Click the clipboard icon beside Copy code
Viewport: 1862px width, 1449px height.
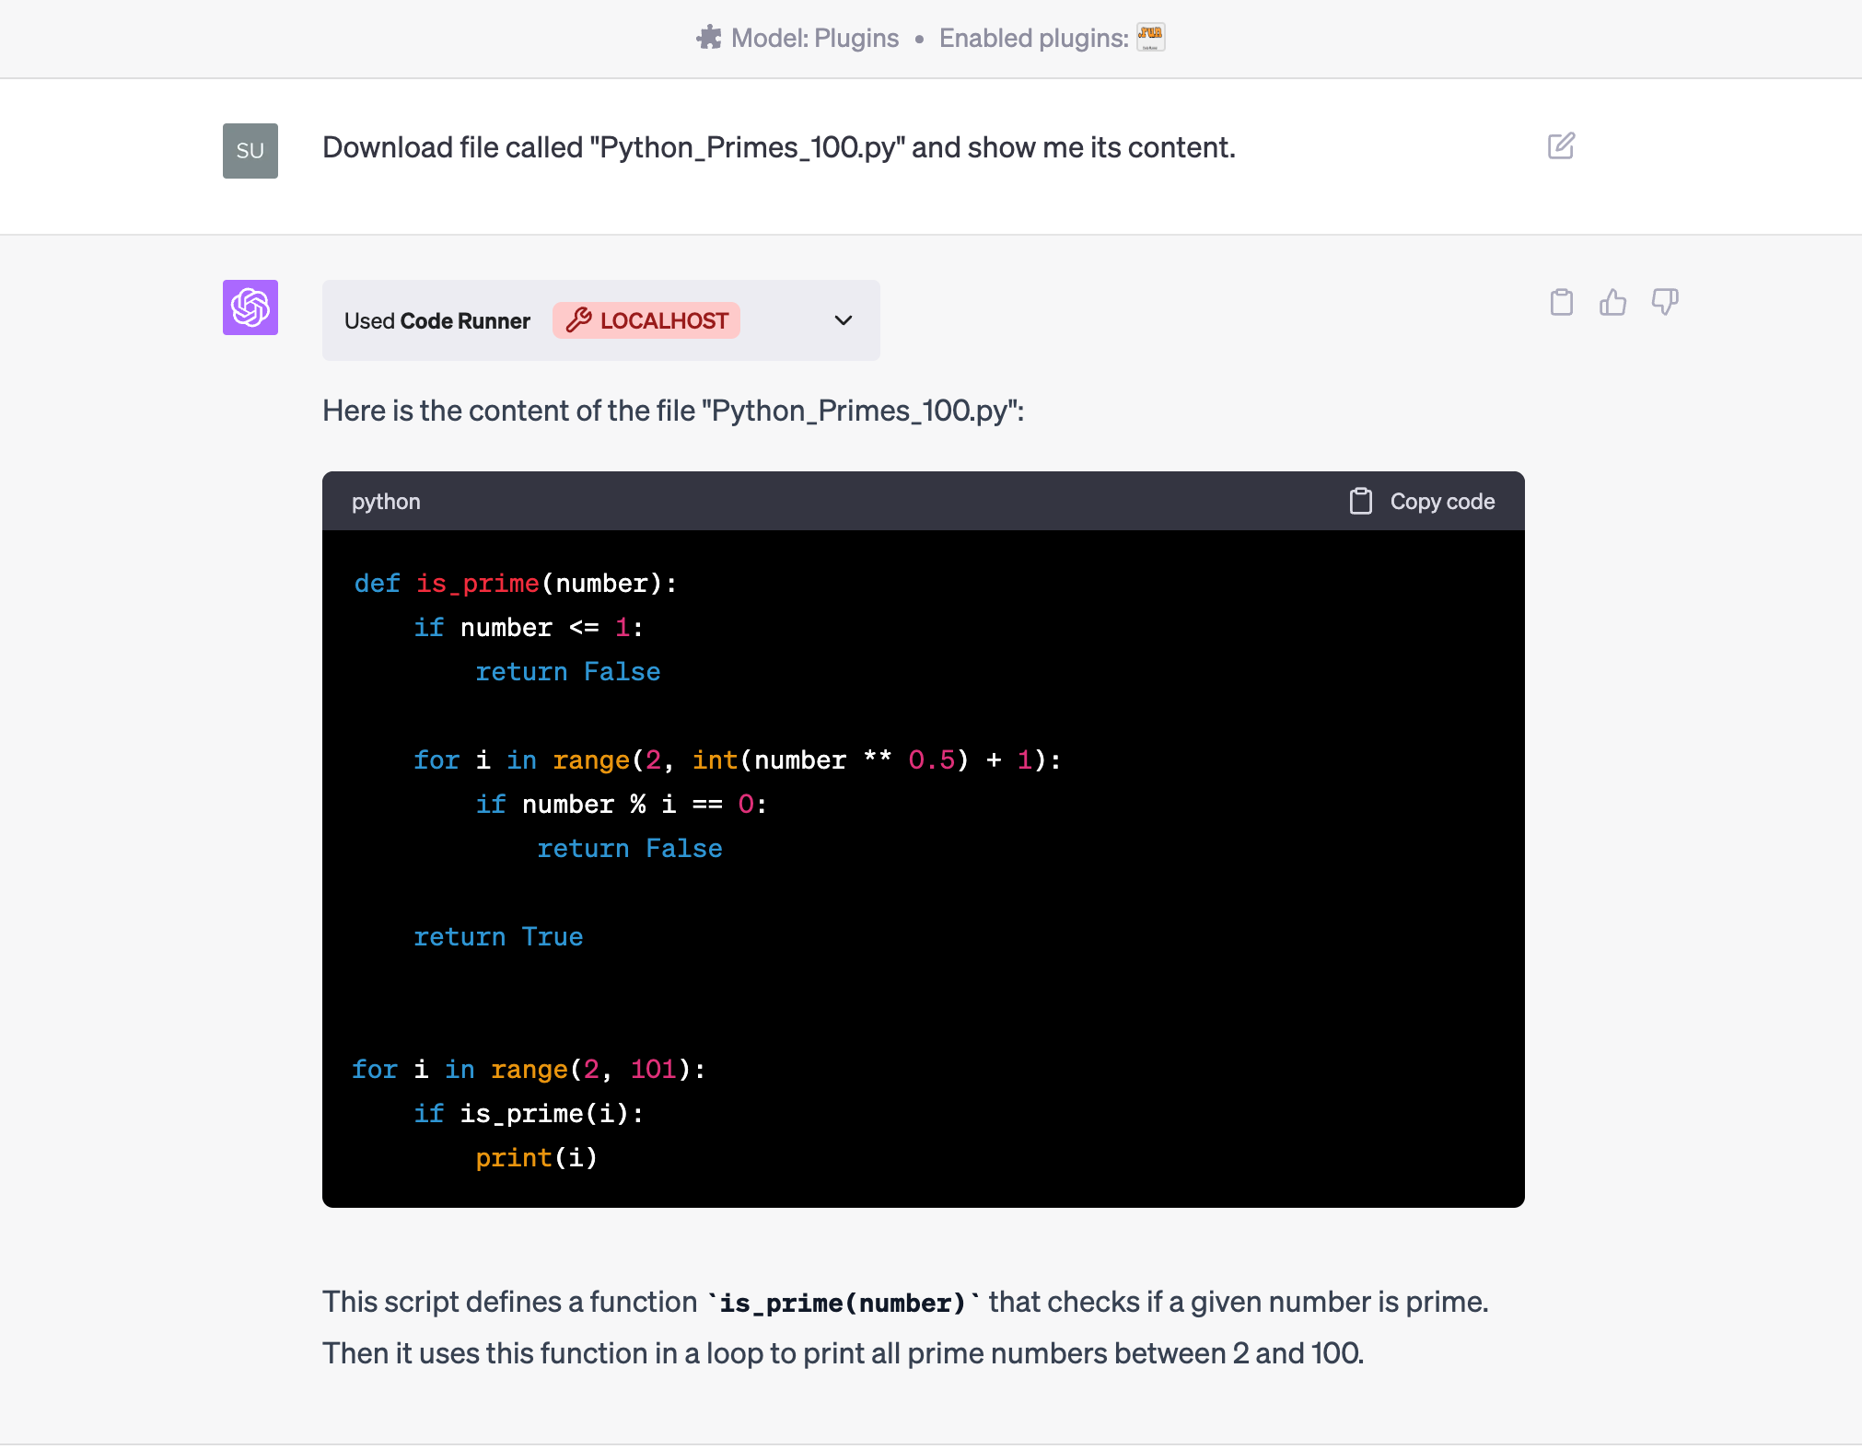[x=1360, y=501]
